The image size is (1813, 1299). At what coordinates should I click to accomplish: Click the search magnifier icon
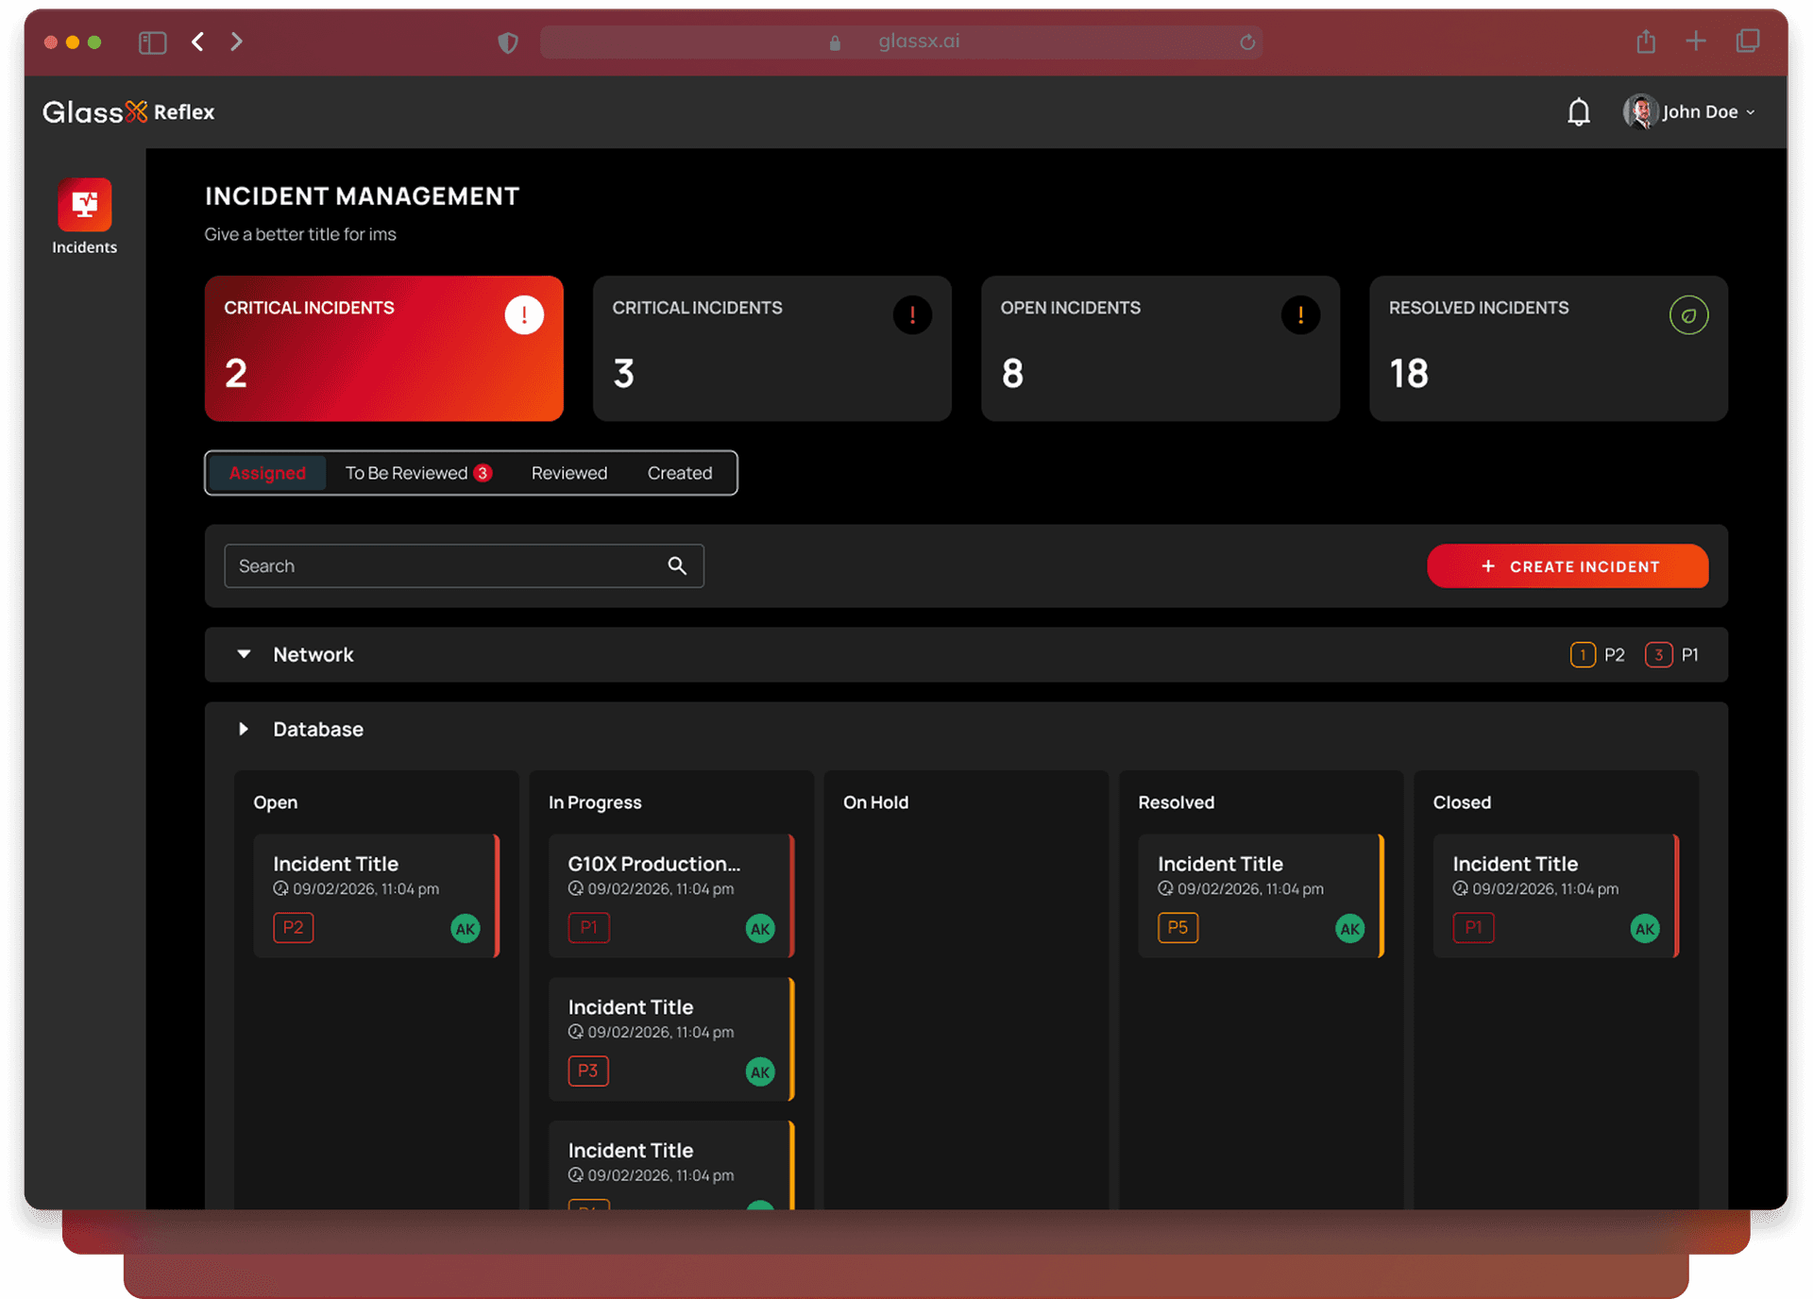[677, 565]
